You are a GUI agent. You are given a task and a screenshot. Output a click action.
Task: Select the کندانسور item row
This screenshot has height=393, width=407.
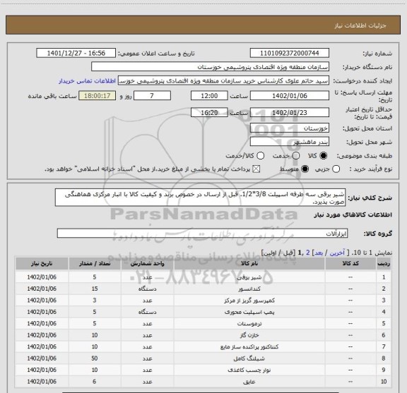coord(203,289)
